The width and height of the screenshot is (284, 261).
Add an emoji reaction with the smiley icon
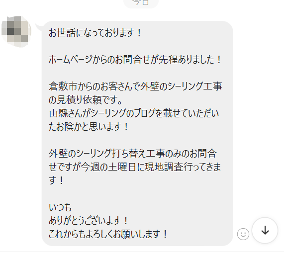coord(243,234)
